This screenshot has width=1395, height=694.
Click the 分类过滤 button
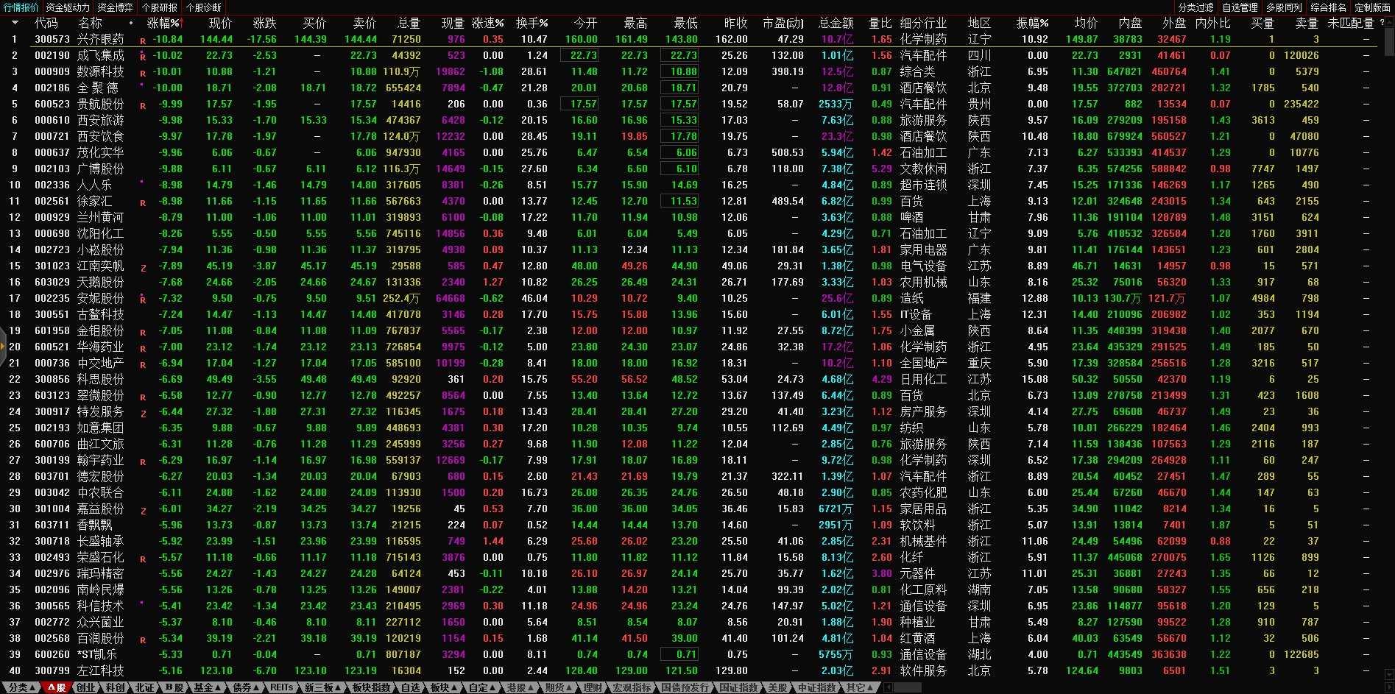1196,7
